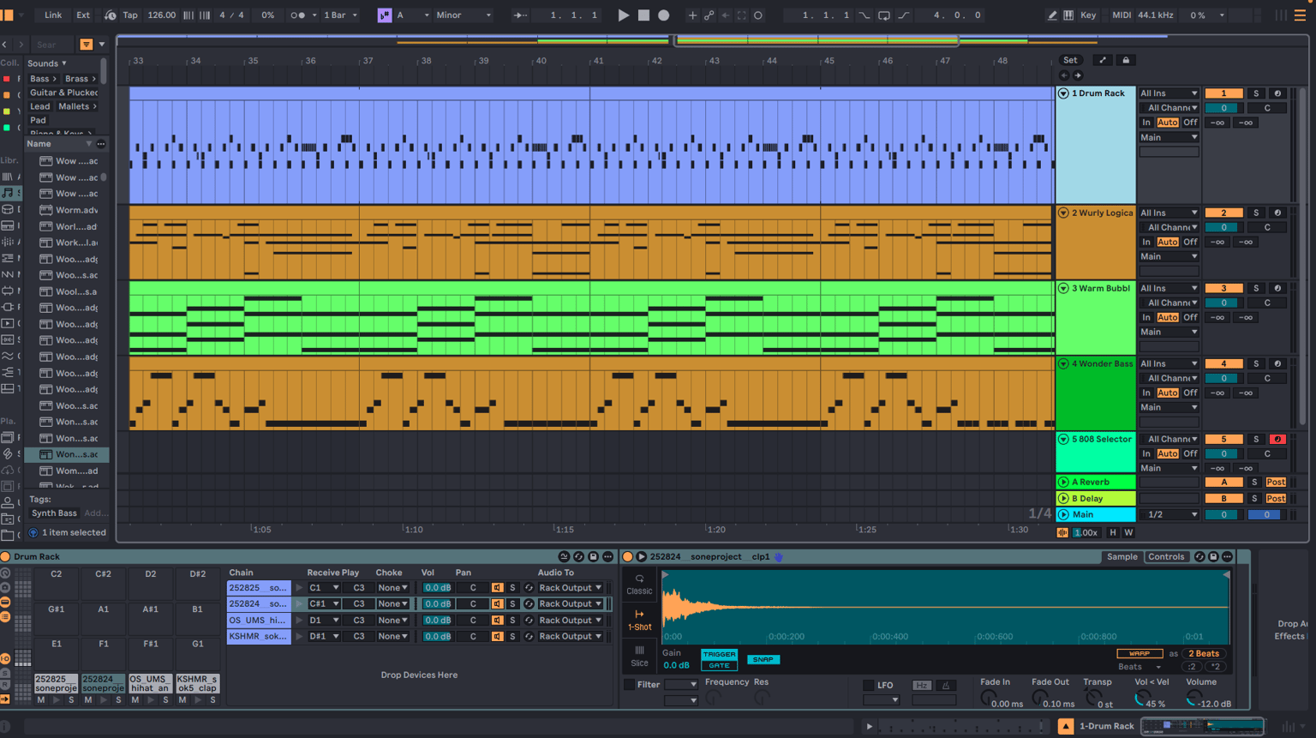Click the lock icon beside the Set button
Viewport: 1316px width, 738px height.
point(1126,60)
